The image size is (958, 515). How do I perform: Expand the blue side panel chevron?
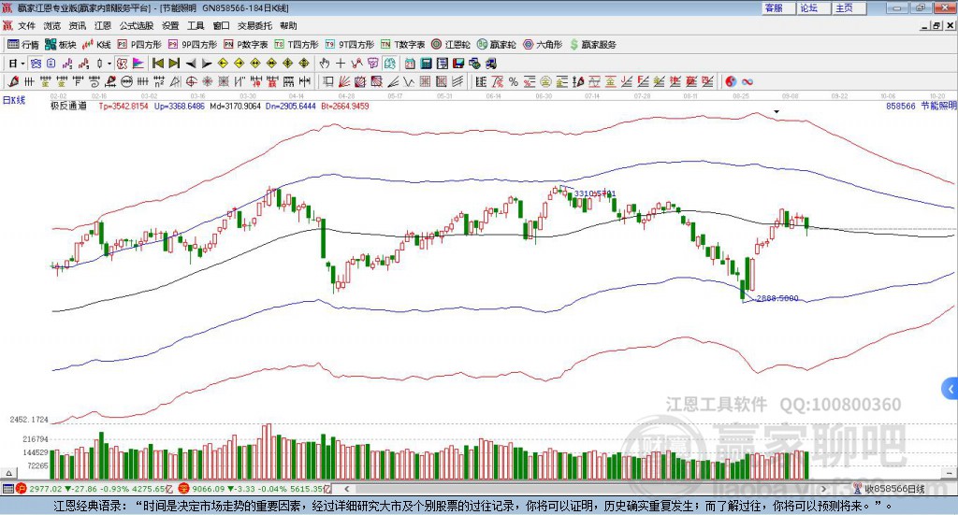tap(951, 388)
